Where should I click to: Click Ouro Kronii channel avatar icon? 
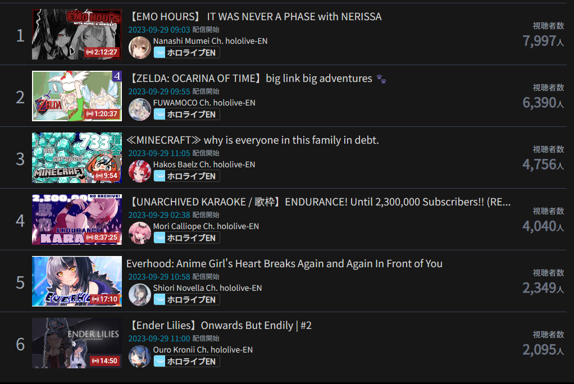139,357
